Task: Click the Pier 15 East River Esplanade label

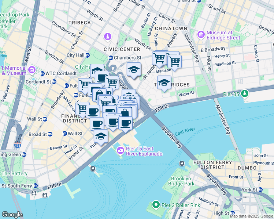Action: tap(144, 151)
